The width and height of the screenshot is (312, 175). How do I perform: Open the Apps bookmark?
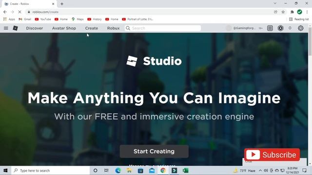click(x=9, y=19)
